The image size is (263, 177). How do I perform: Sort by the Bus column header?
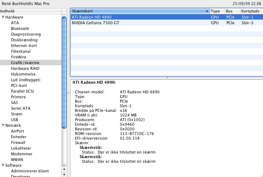pos(233,11)
